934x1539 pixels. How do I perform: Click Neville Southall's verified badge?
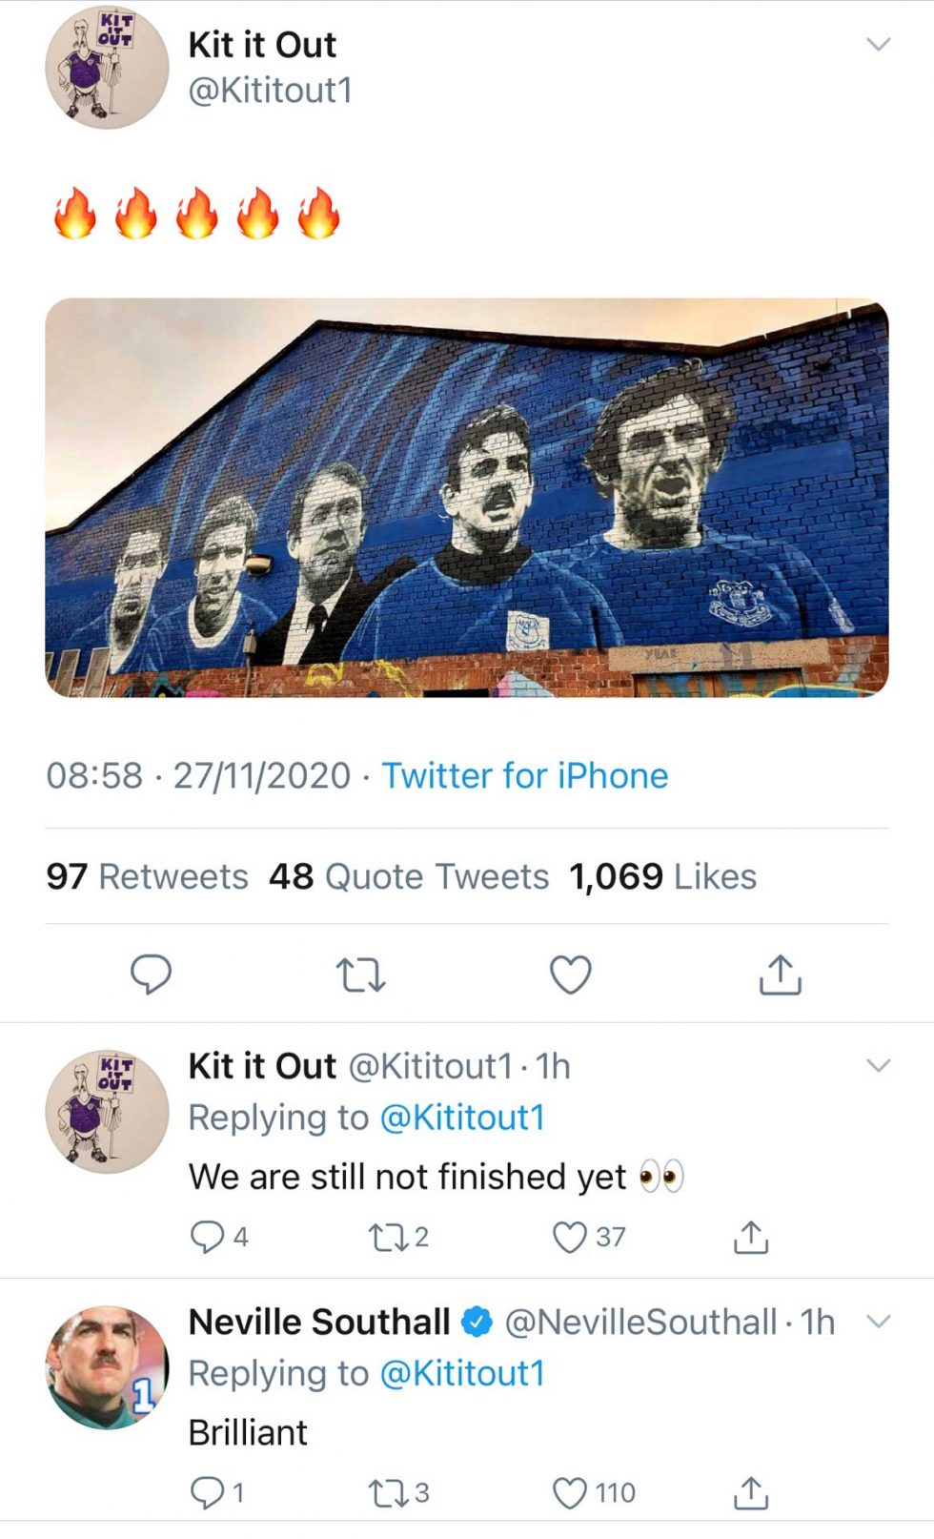(x=474, y=1322)
